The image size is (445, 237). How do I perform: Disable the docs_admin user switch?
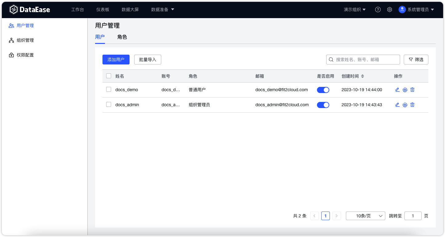point(323,105)
